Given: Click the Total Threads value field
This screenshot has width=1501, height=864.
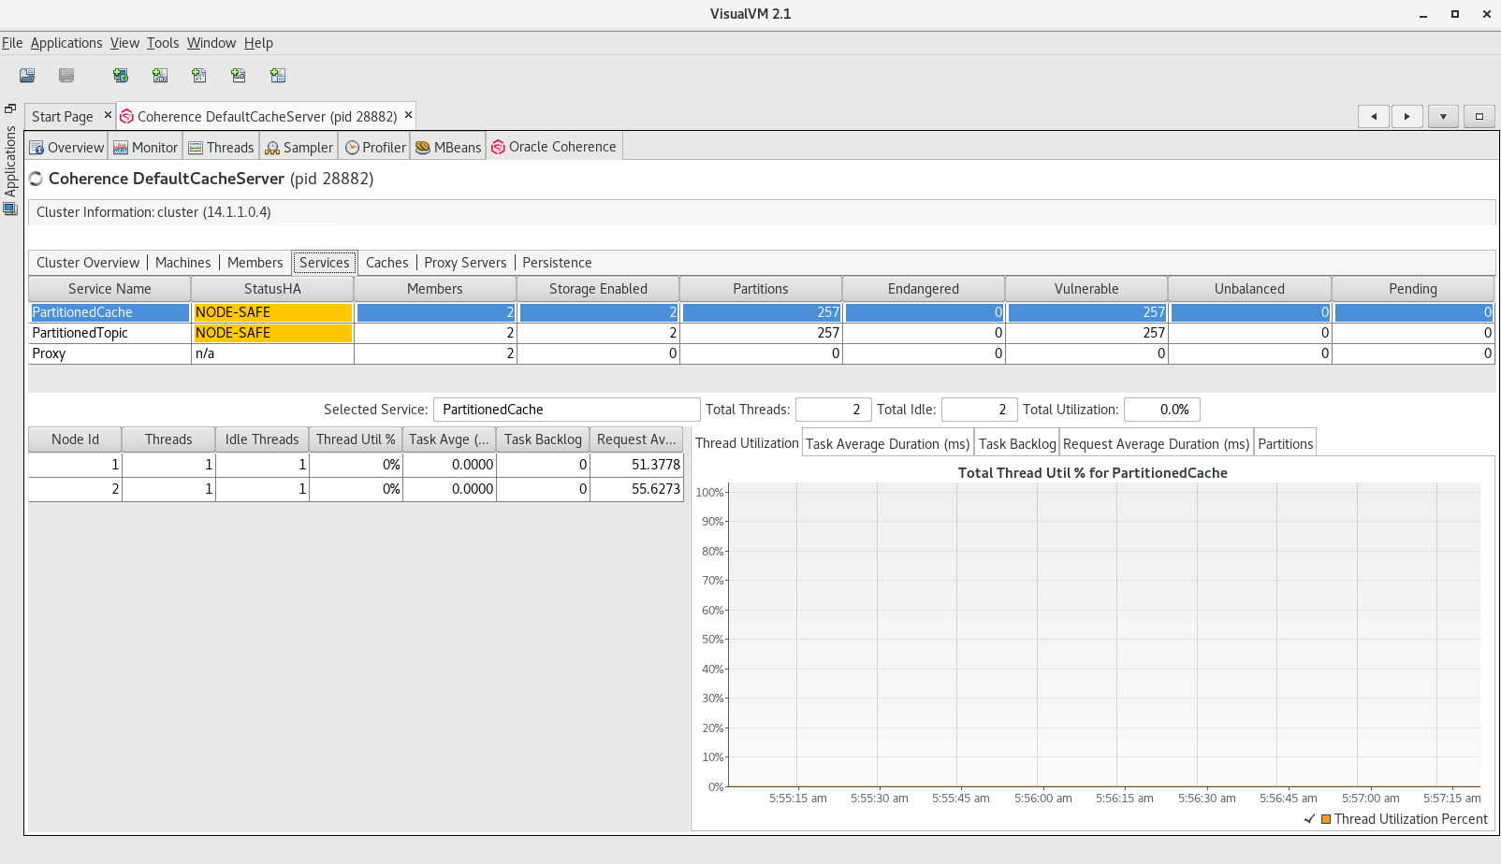Looking at the screenshot, I should (833, 410).
